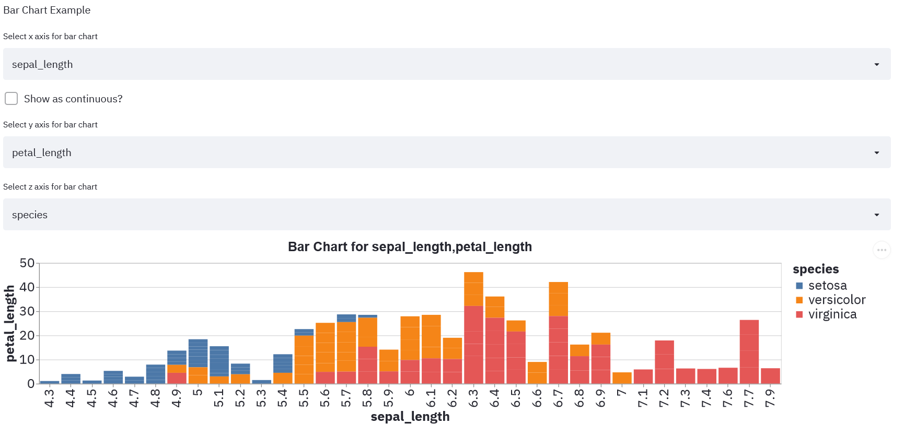
Task: Expand the x axis arrow next to sepal_length
Action: click(x=877, y=64)
